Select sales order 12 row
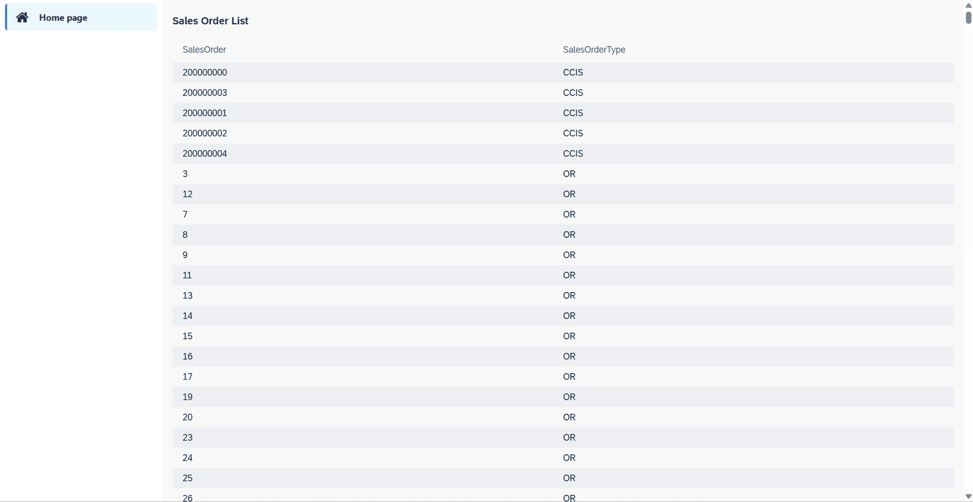This screenshot has width=973, height=502. (187, 194)
